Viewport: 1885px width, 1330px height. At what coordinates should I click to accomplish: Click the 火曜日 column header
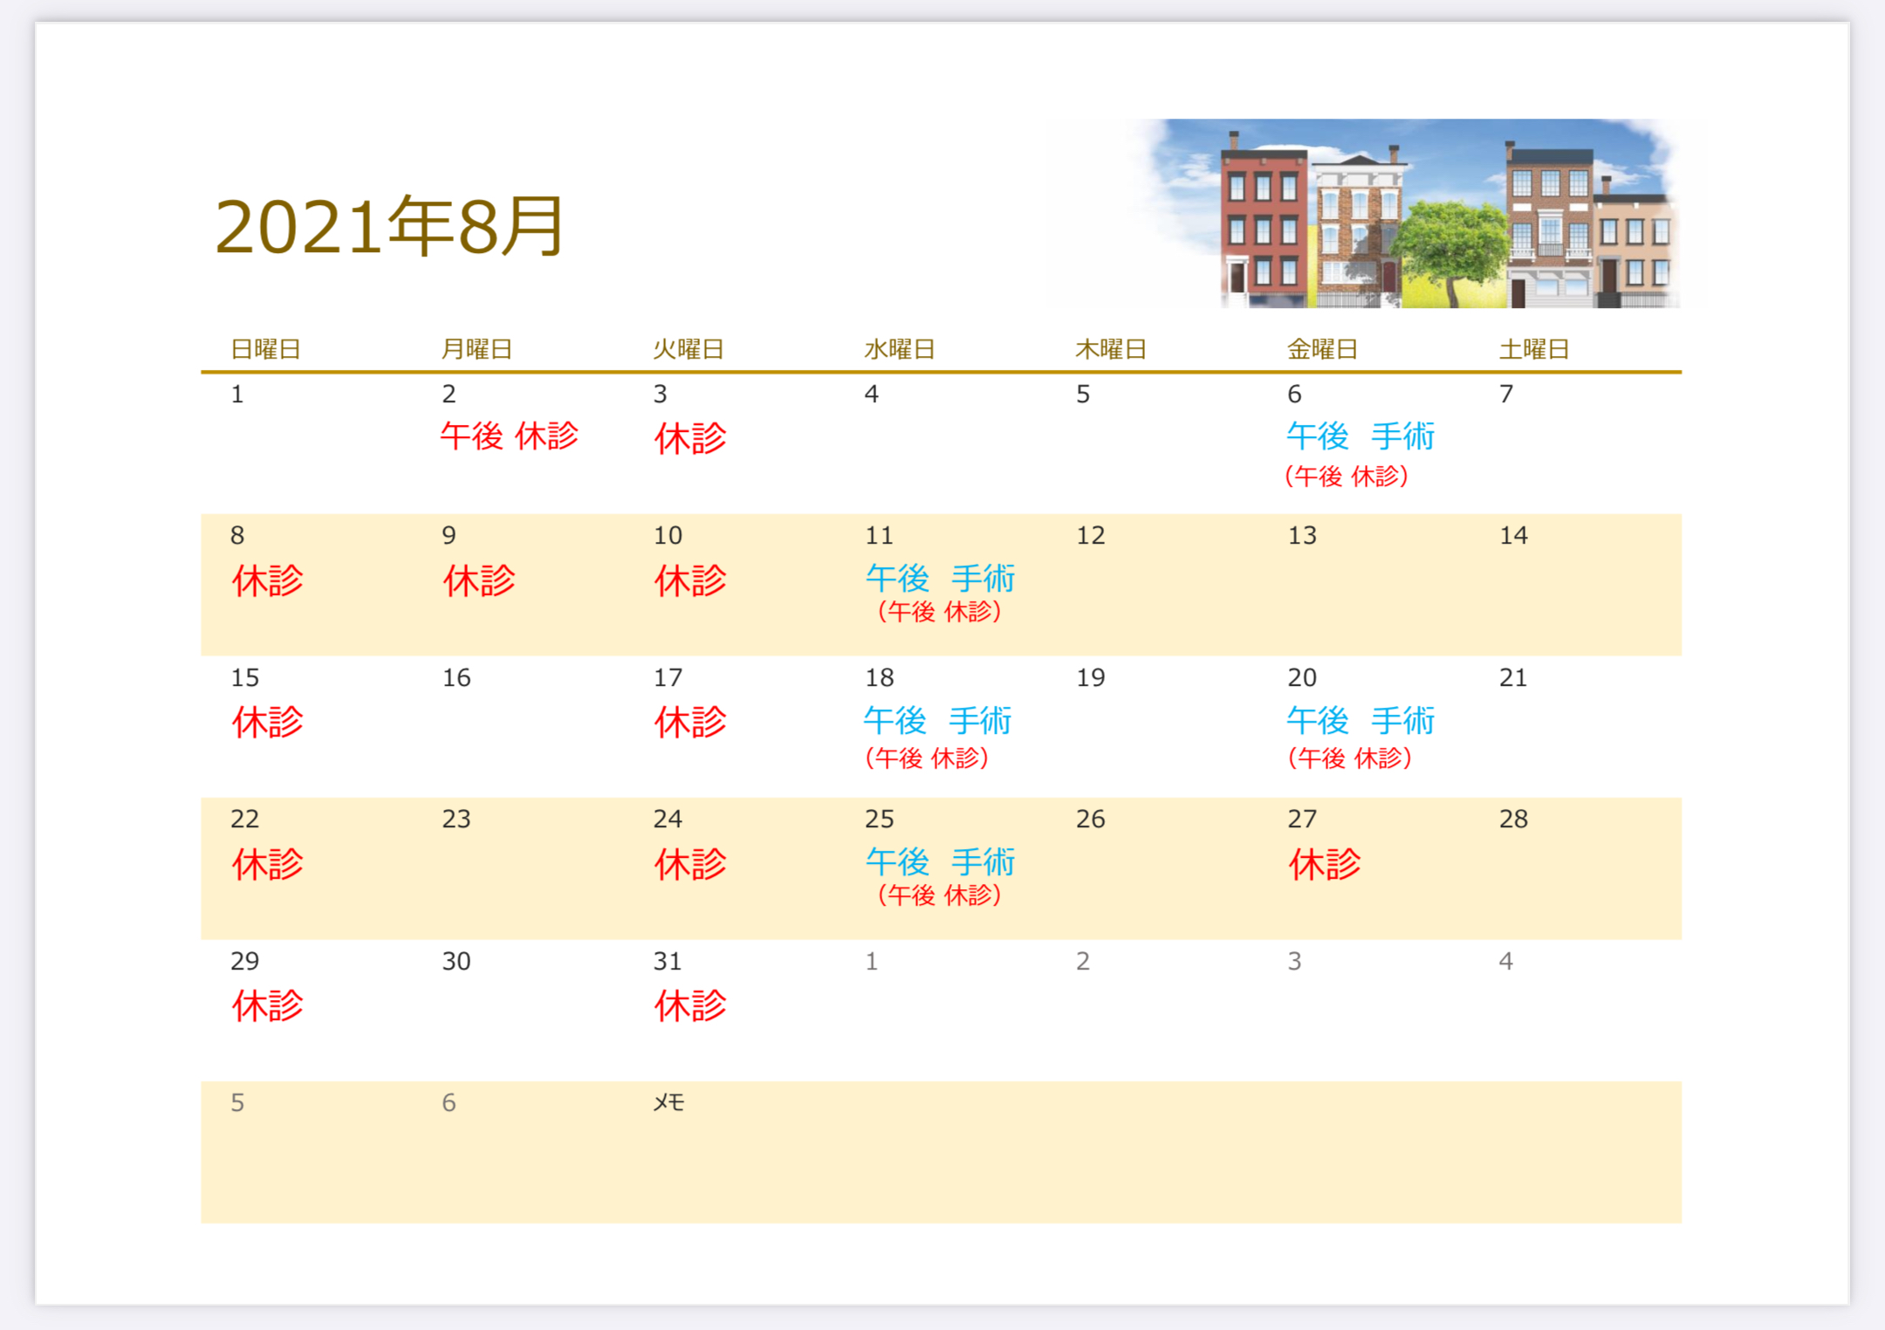point(689,349)
